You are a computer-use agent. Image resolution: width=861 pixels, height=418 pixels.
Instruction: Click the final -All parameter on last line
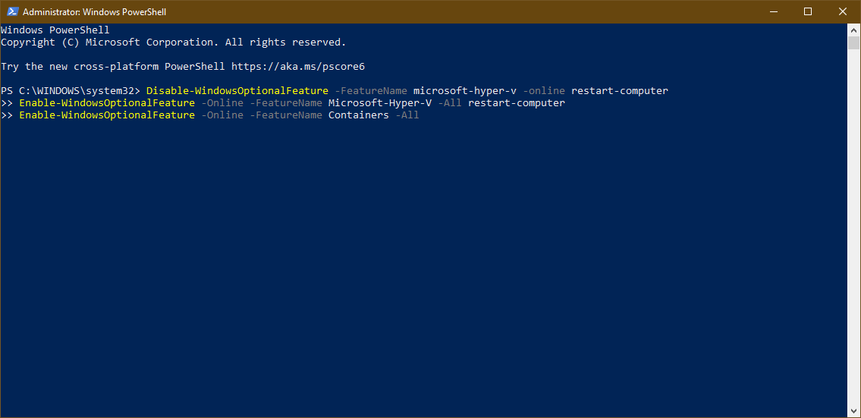tap(407, 115)
